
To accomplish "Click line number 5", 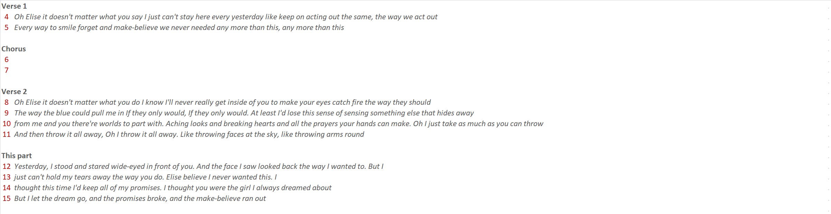I will click(7, 28).
